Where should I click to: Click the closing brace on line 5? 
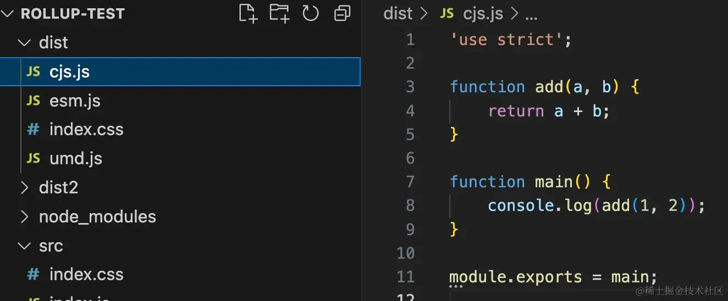pos(454,135)
